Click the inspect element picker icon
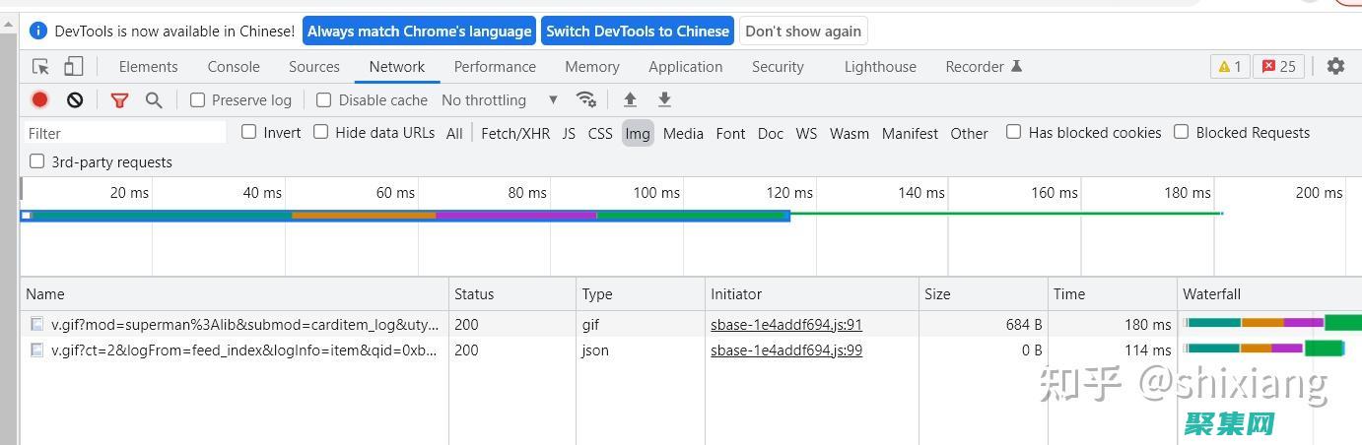The image size is (1362, 445). tap(40, 67)
